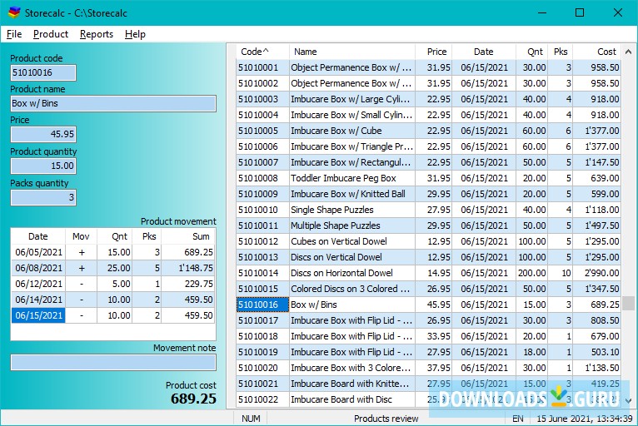Screen dimensions: 638x426
Task: Click the Name column header
Action: point(351,52)
